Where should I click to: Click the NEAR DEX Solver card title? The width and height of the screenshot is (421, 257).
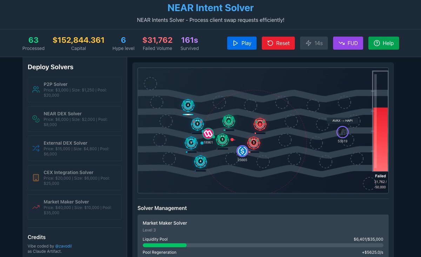62,114
